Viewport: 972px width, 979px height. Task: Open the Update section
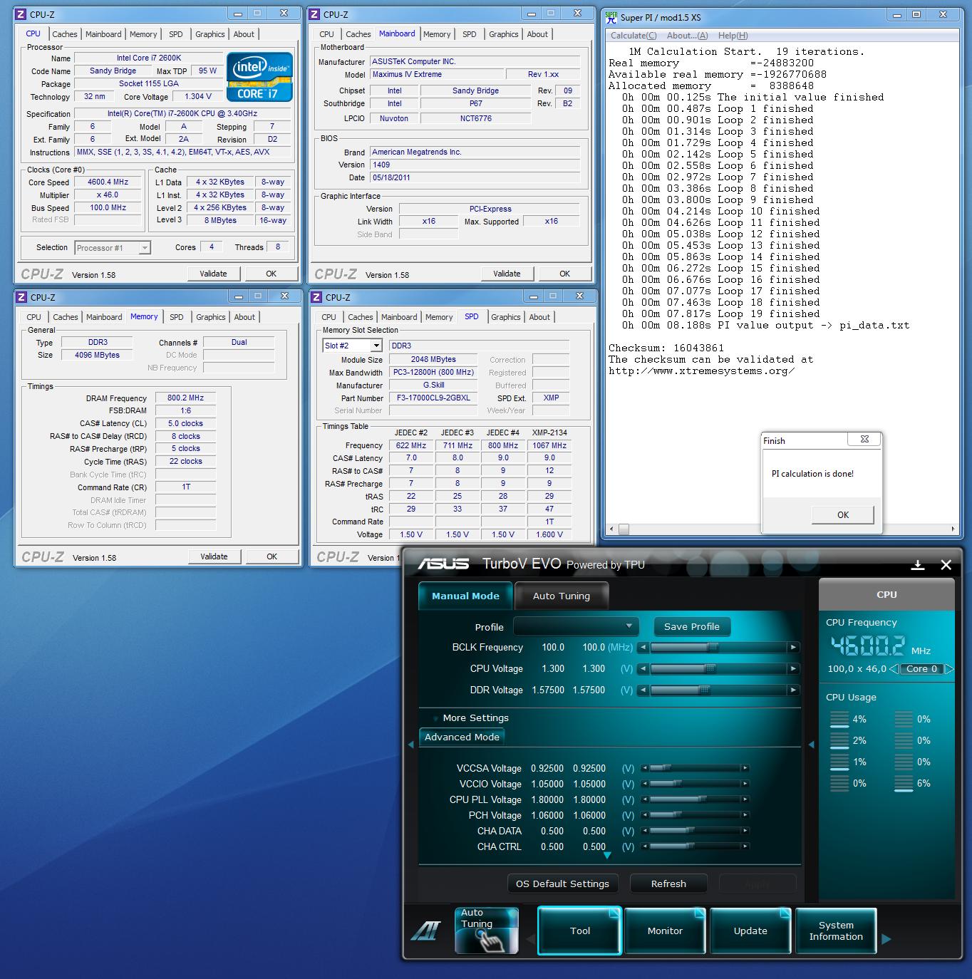[x=750, y=931]
